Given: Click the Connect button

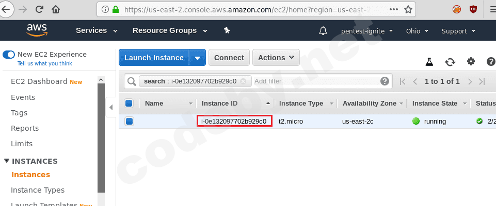Looking at the screenshot, I should click(229, 58).
